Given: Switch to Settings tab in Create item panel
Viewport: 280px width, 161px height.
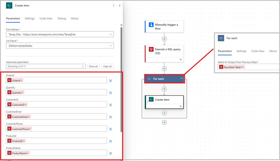Looking at the screenshot, I should tap(30, 19).
